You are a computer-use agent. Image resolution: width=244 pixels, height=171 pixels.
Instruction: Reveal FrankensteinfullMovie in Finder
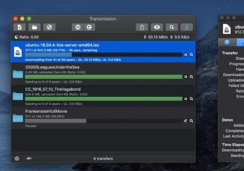[192, 121]
